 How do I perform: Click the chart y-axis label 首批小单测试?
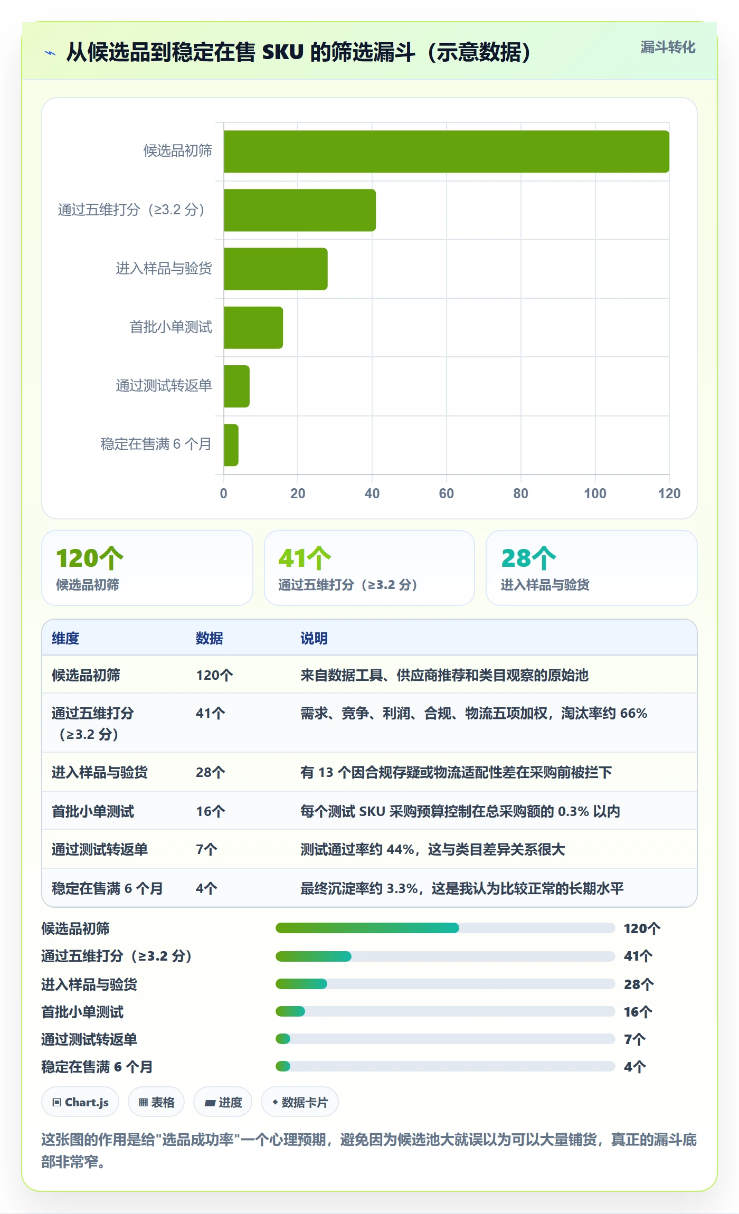pos(171,327)
